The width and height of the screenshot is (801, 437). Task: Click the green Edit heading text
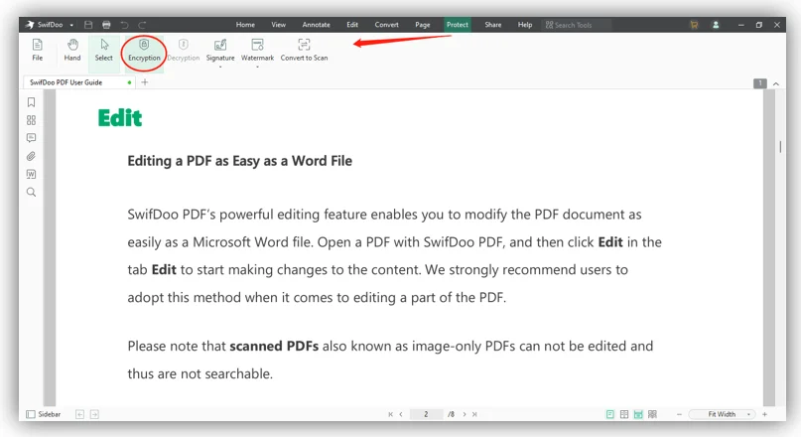coord(120,118)
